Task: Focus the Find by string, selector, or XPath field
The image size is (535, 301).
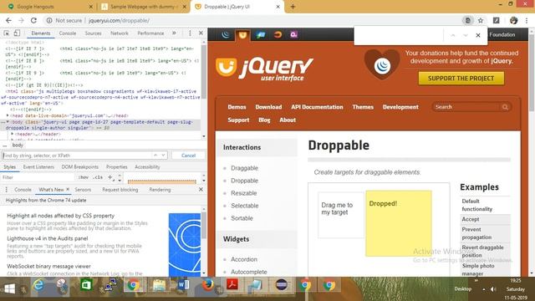Action: click(77, 156)
